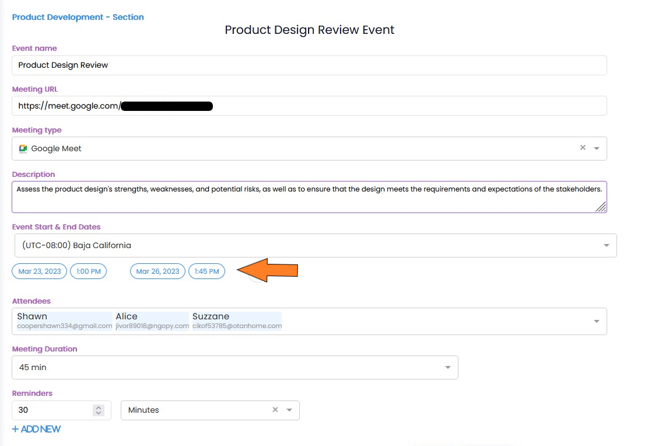Click the Google Meet logo icon
Screen dimensions: 648x446
(23, 148)
